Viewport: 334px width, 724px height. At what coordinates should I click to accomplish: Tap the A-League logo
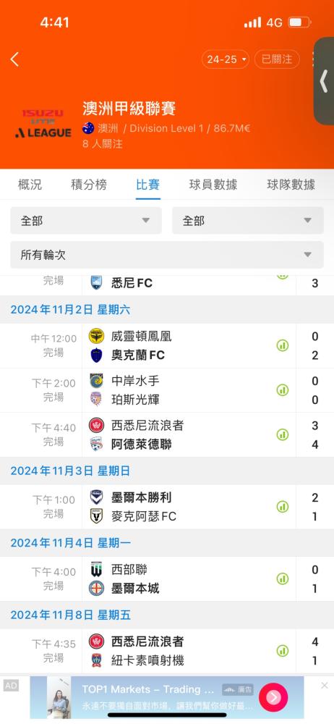[x=43, y=123]
